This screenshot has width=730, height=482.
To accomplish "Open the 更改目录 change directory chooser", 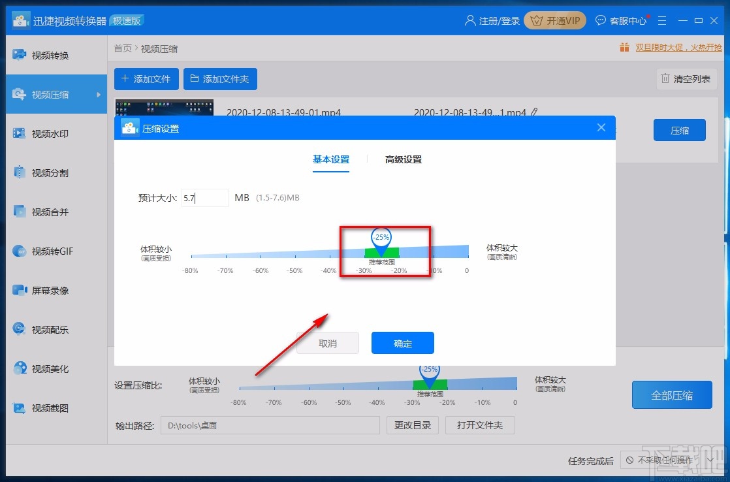I will [x=412, y=425].
